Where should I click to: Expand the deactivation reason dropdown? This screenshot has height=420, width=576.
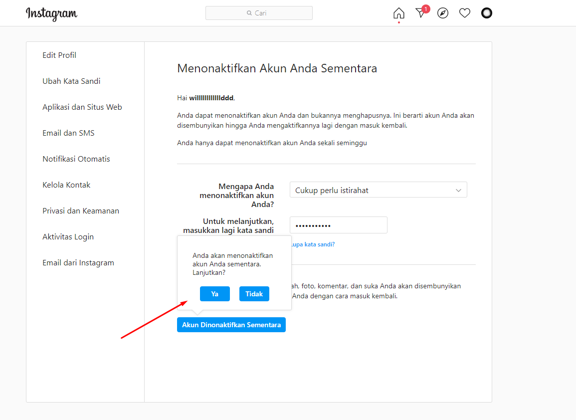click(378, 190)
